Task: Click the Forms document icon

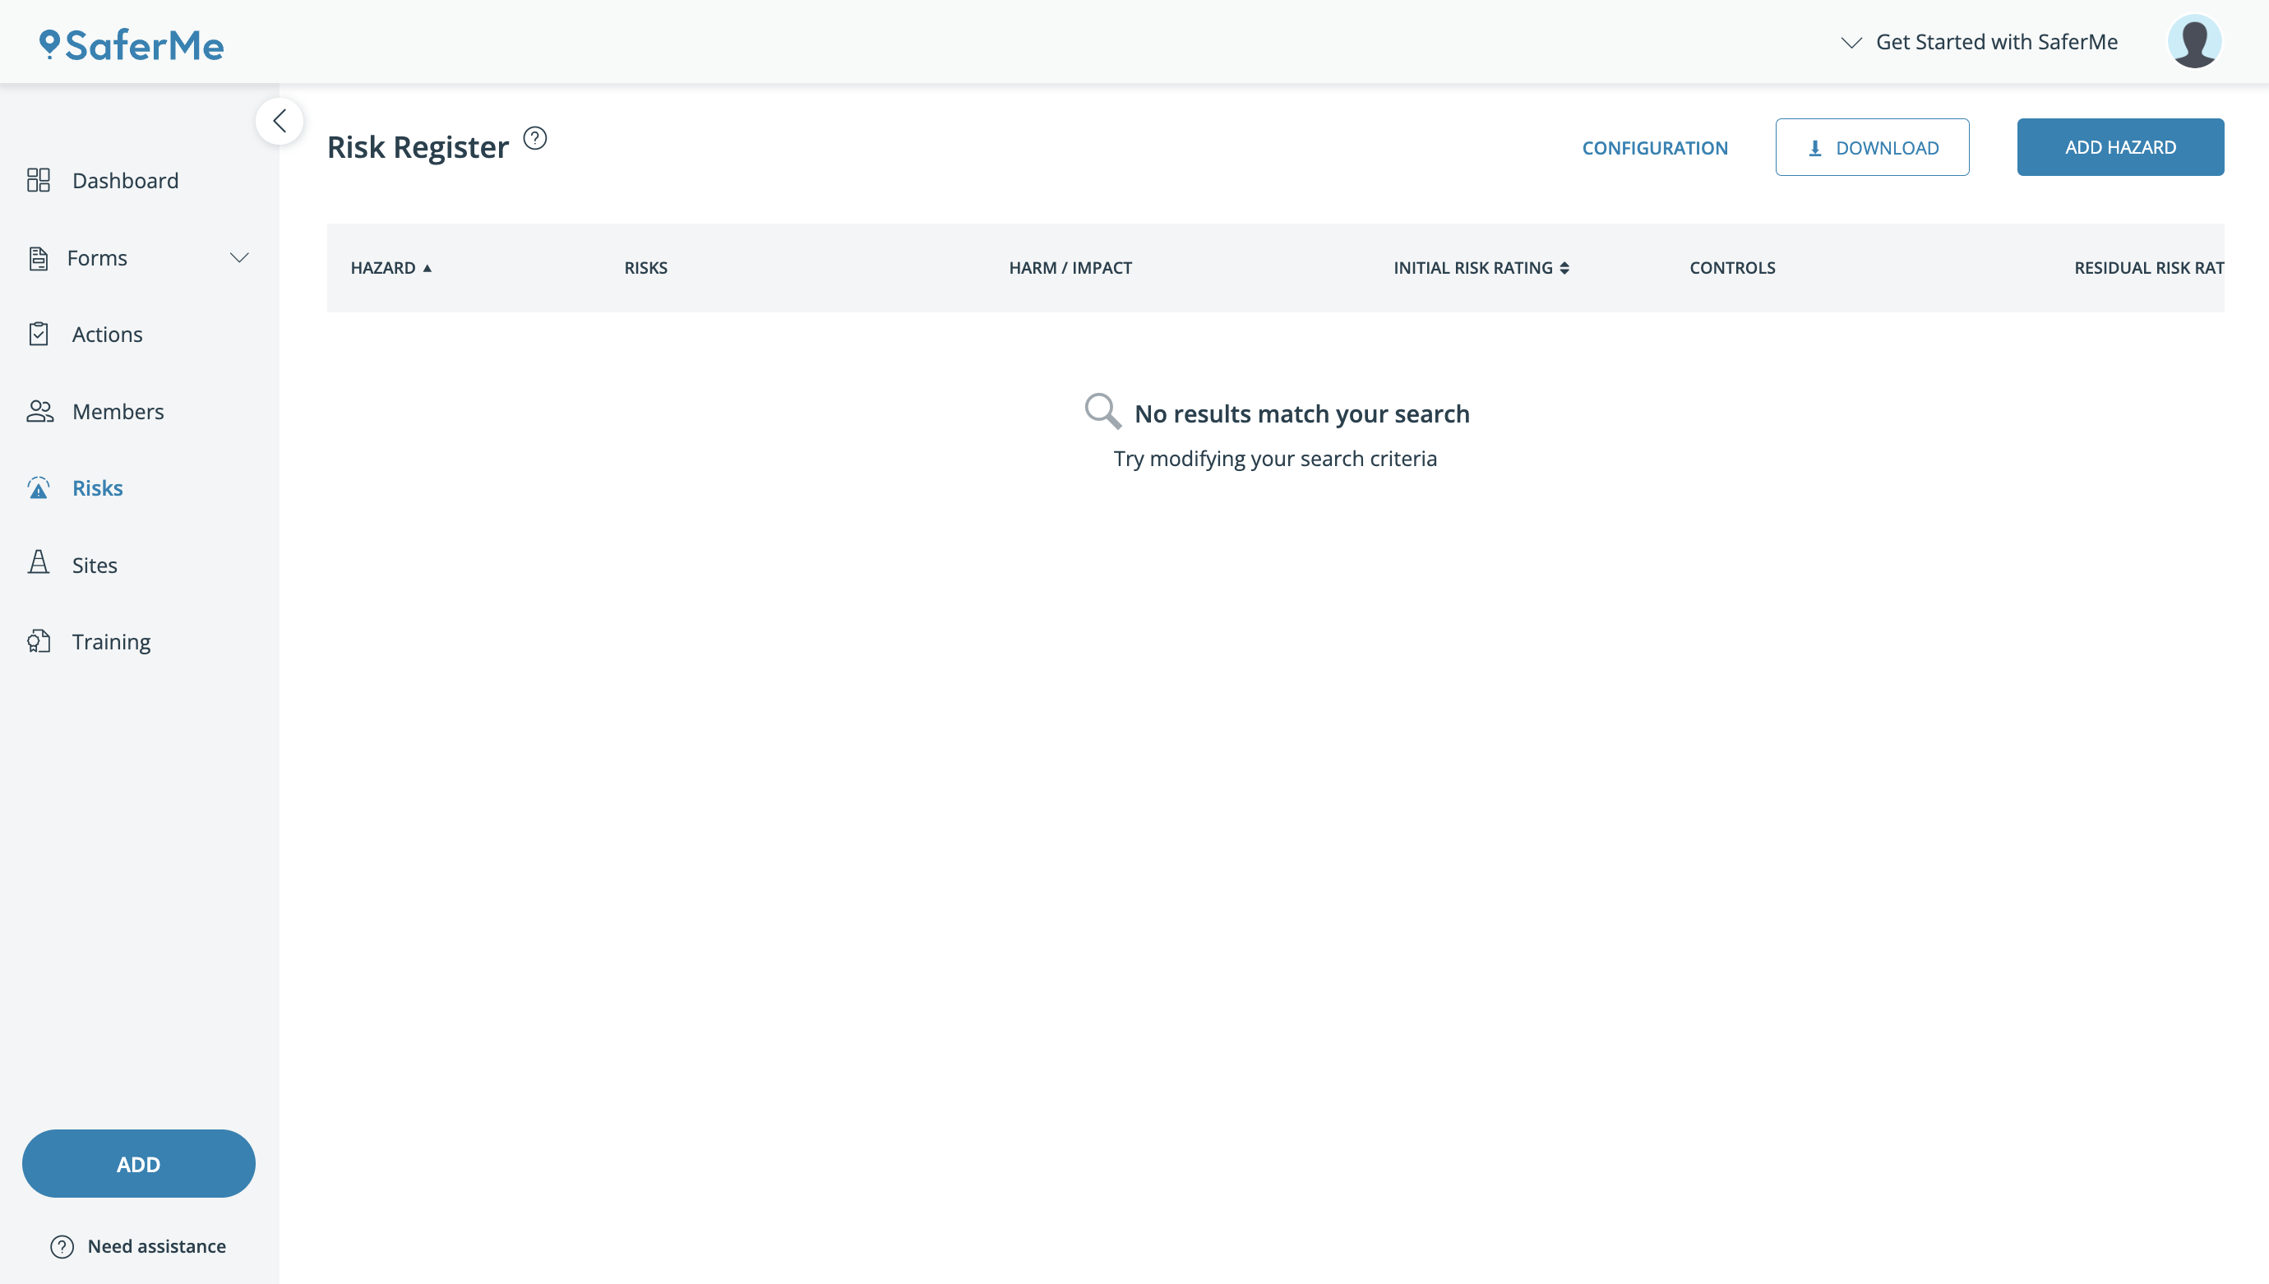Action: pos(39,257)
